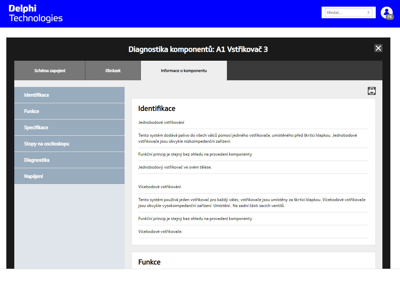Viewport: 400px width, 281px height.
Task: Click the text Vícebodové vstřikovače.
Action: [160, 232]
